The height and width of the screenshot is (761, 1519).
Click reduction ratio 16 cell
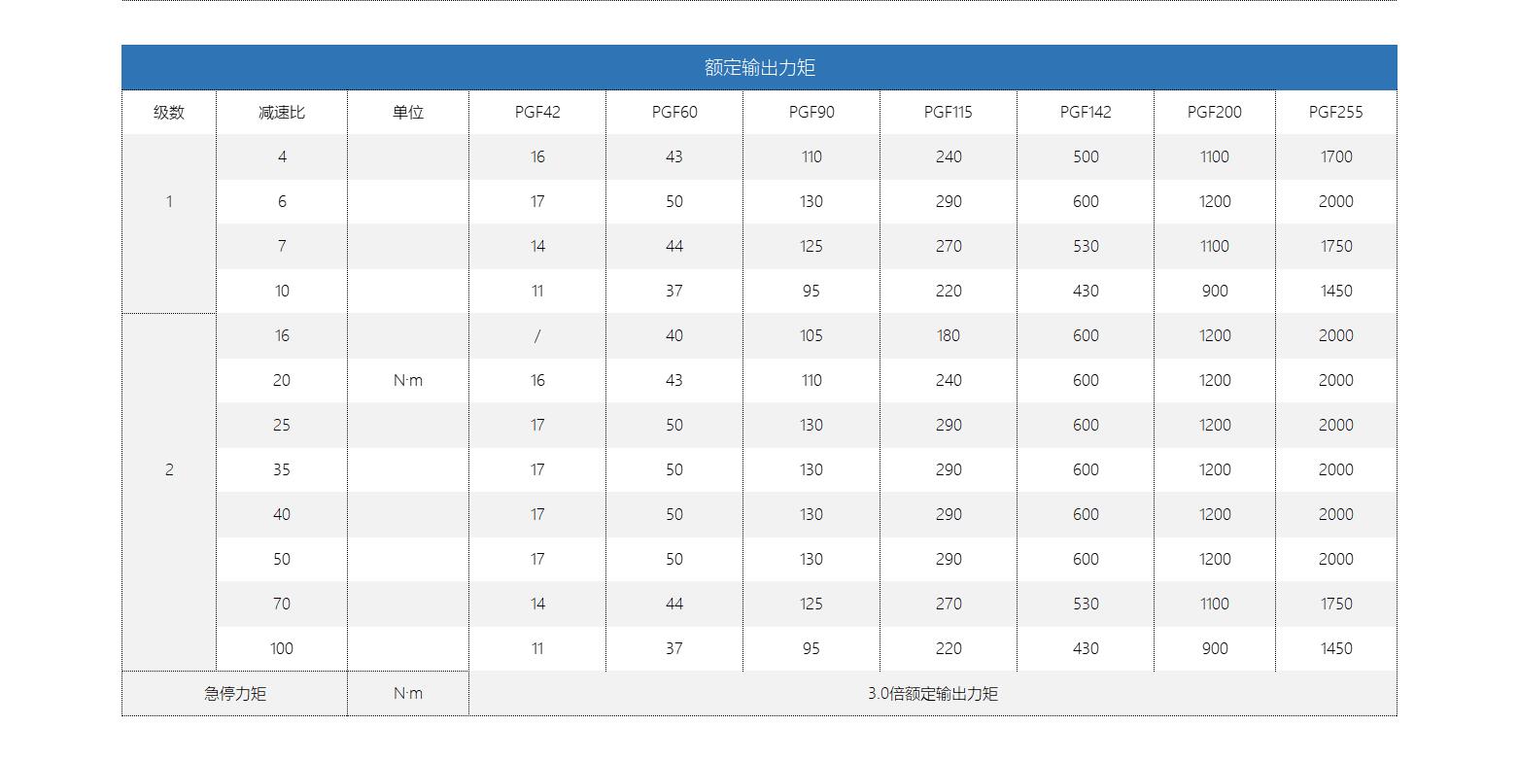(x=282, y=335)
